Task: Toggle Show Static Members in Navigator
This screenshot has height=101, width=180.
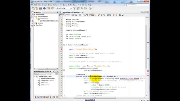Action: pyautogui.click(x=42, y=97)
